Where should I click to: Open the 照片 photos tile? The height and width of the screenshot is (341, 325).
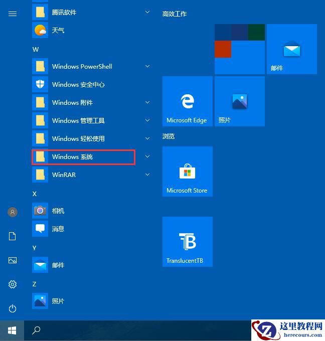[240, 101]
